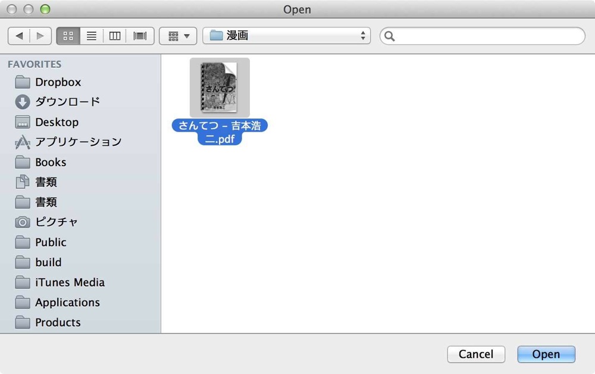Click the ピクチャ camera icon

point(23,222)
